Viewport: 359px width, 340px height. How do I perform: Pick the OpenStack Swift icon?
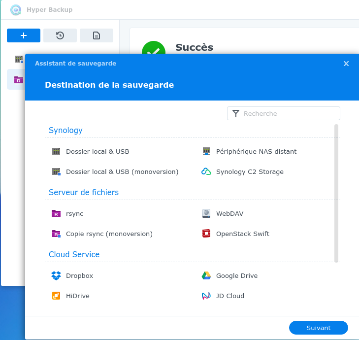coord(206,234)
